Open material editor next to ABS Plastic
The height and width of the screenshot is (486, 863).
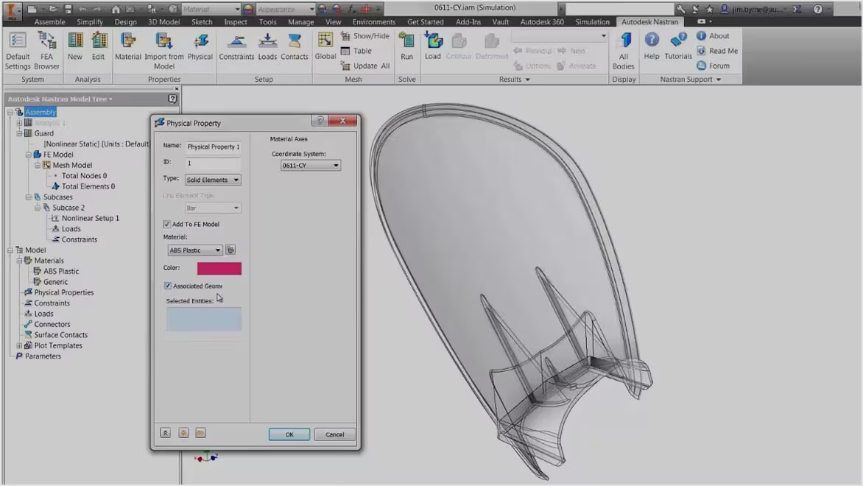coord(230,250)
